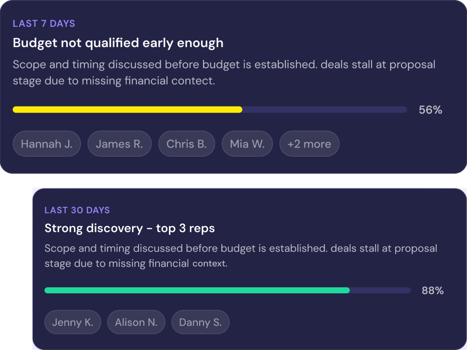This screenshot has width=467, height=350.
Task: Select the Danny S. rep tag
Action: tap(200, 322)
